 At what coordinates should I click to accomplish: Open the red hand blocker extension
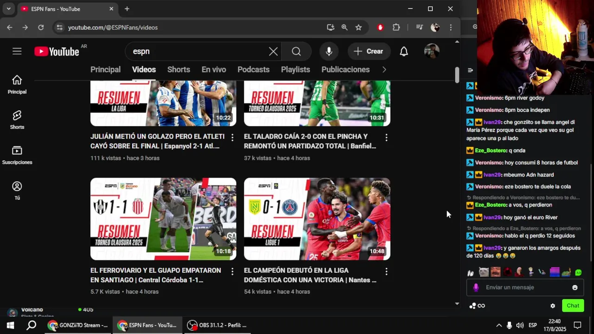point(381,27)
